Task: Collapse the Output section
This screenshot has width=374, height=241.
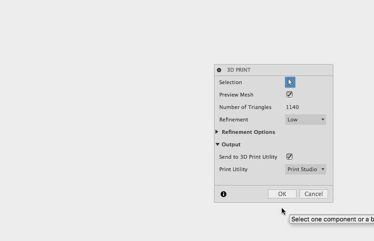Action: pos(217,144)
